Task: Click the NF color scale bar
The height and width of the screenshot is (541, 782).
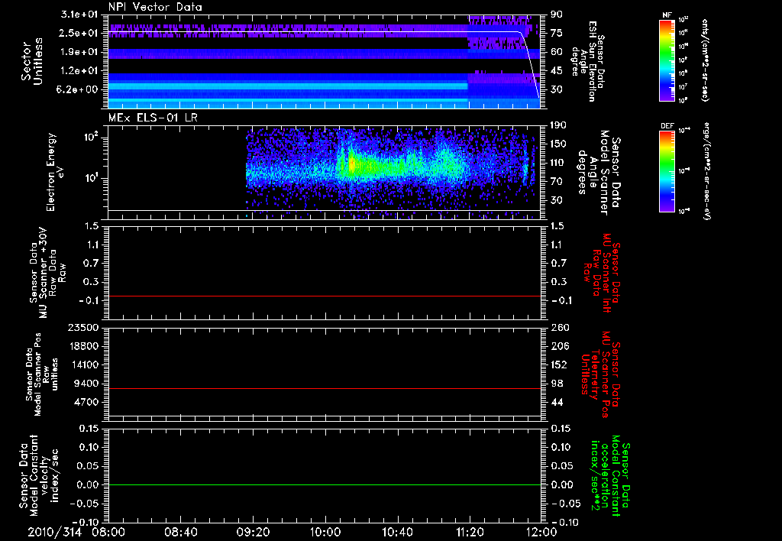Action: click(x=667, y=60)
